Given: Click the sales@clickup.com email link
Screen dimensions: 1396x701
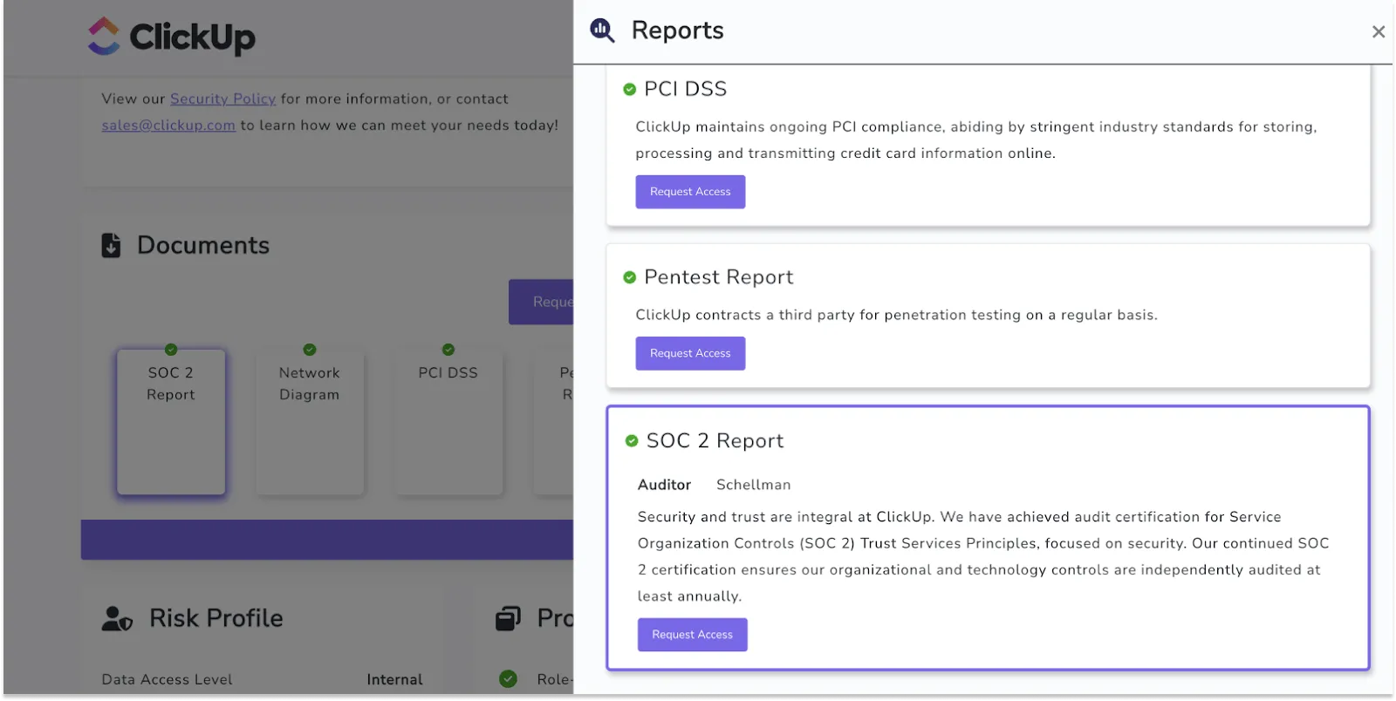Looking at the screenshot, I should [x=168, y=126].
